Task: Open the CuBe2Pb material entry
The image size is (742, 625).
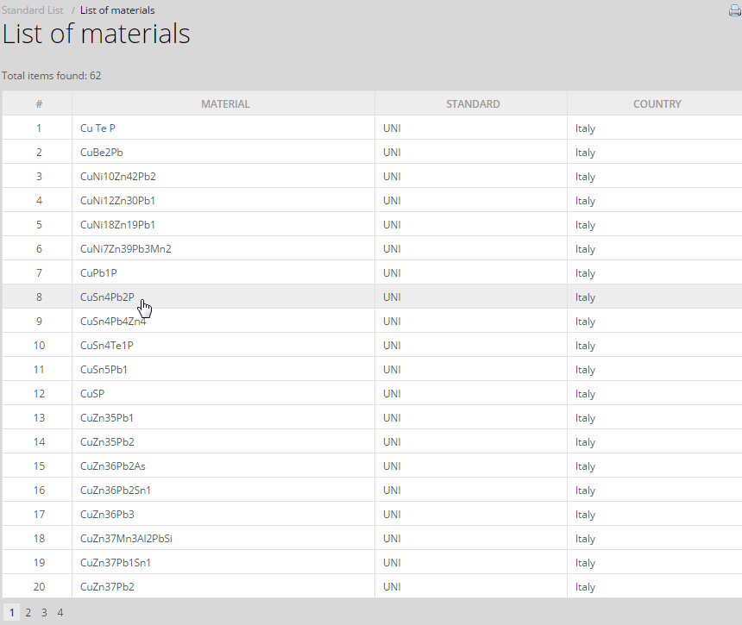Action: coord(101,153)
